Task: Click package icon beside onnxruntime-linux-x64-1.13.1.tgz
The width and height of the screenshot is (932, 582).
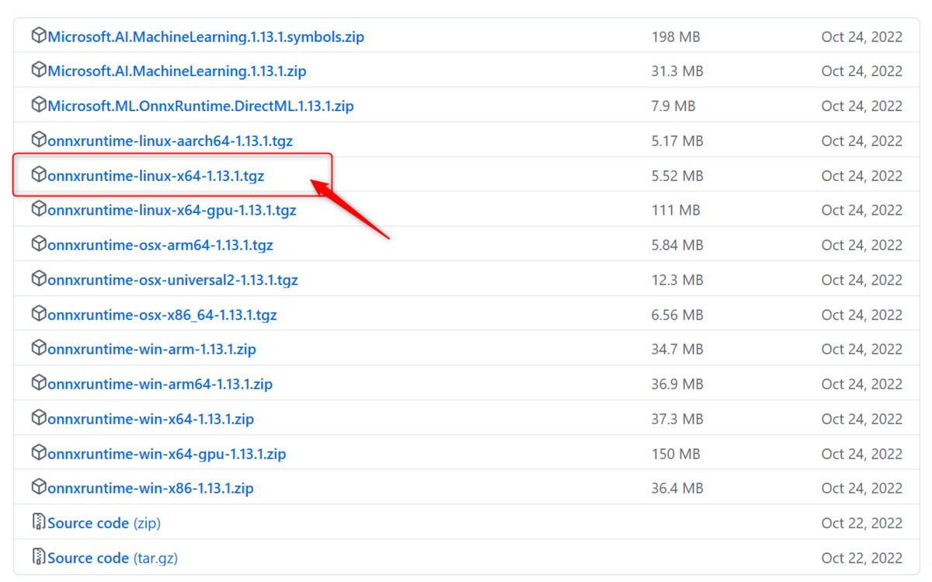Action: [x=39, y=175]
